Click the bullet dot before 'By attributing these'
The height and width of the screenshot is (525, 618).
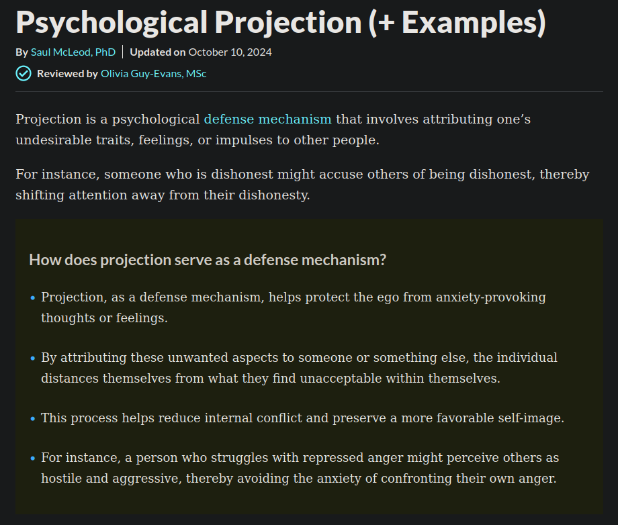click(33, 359)
